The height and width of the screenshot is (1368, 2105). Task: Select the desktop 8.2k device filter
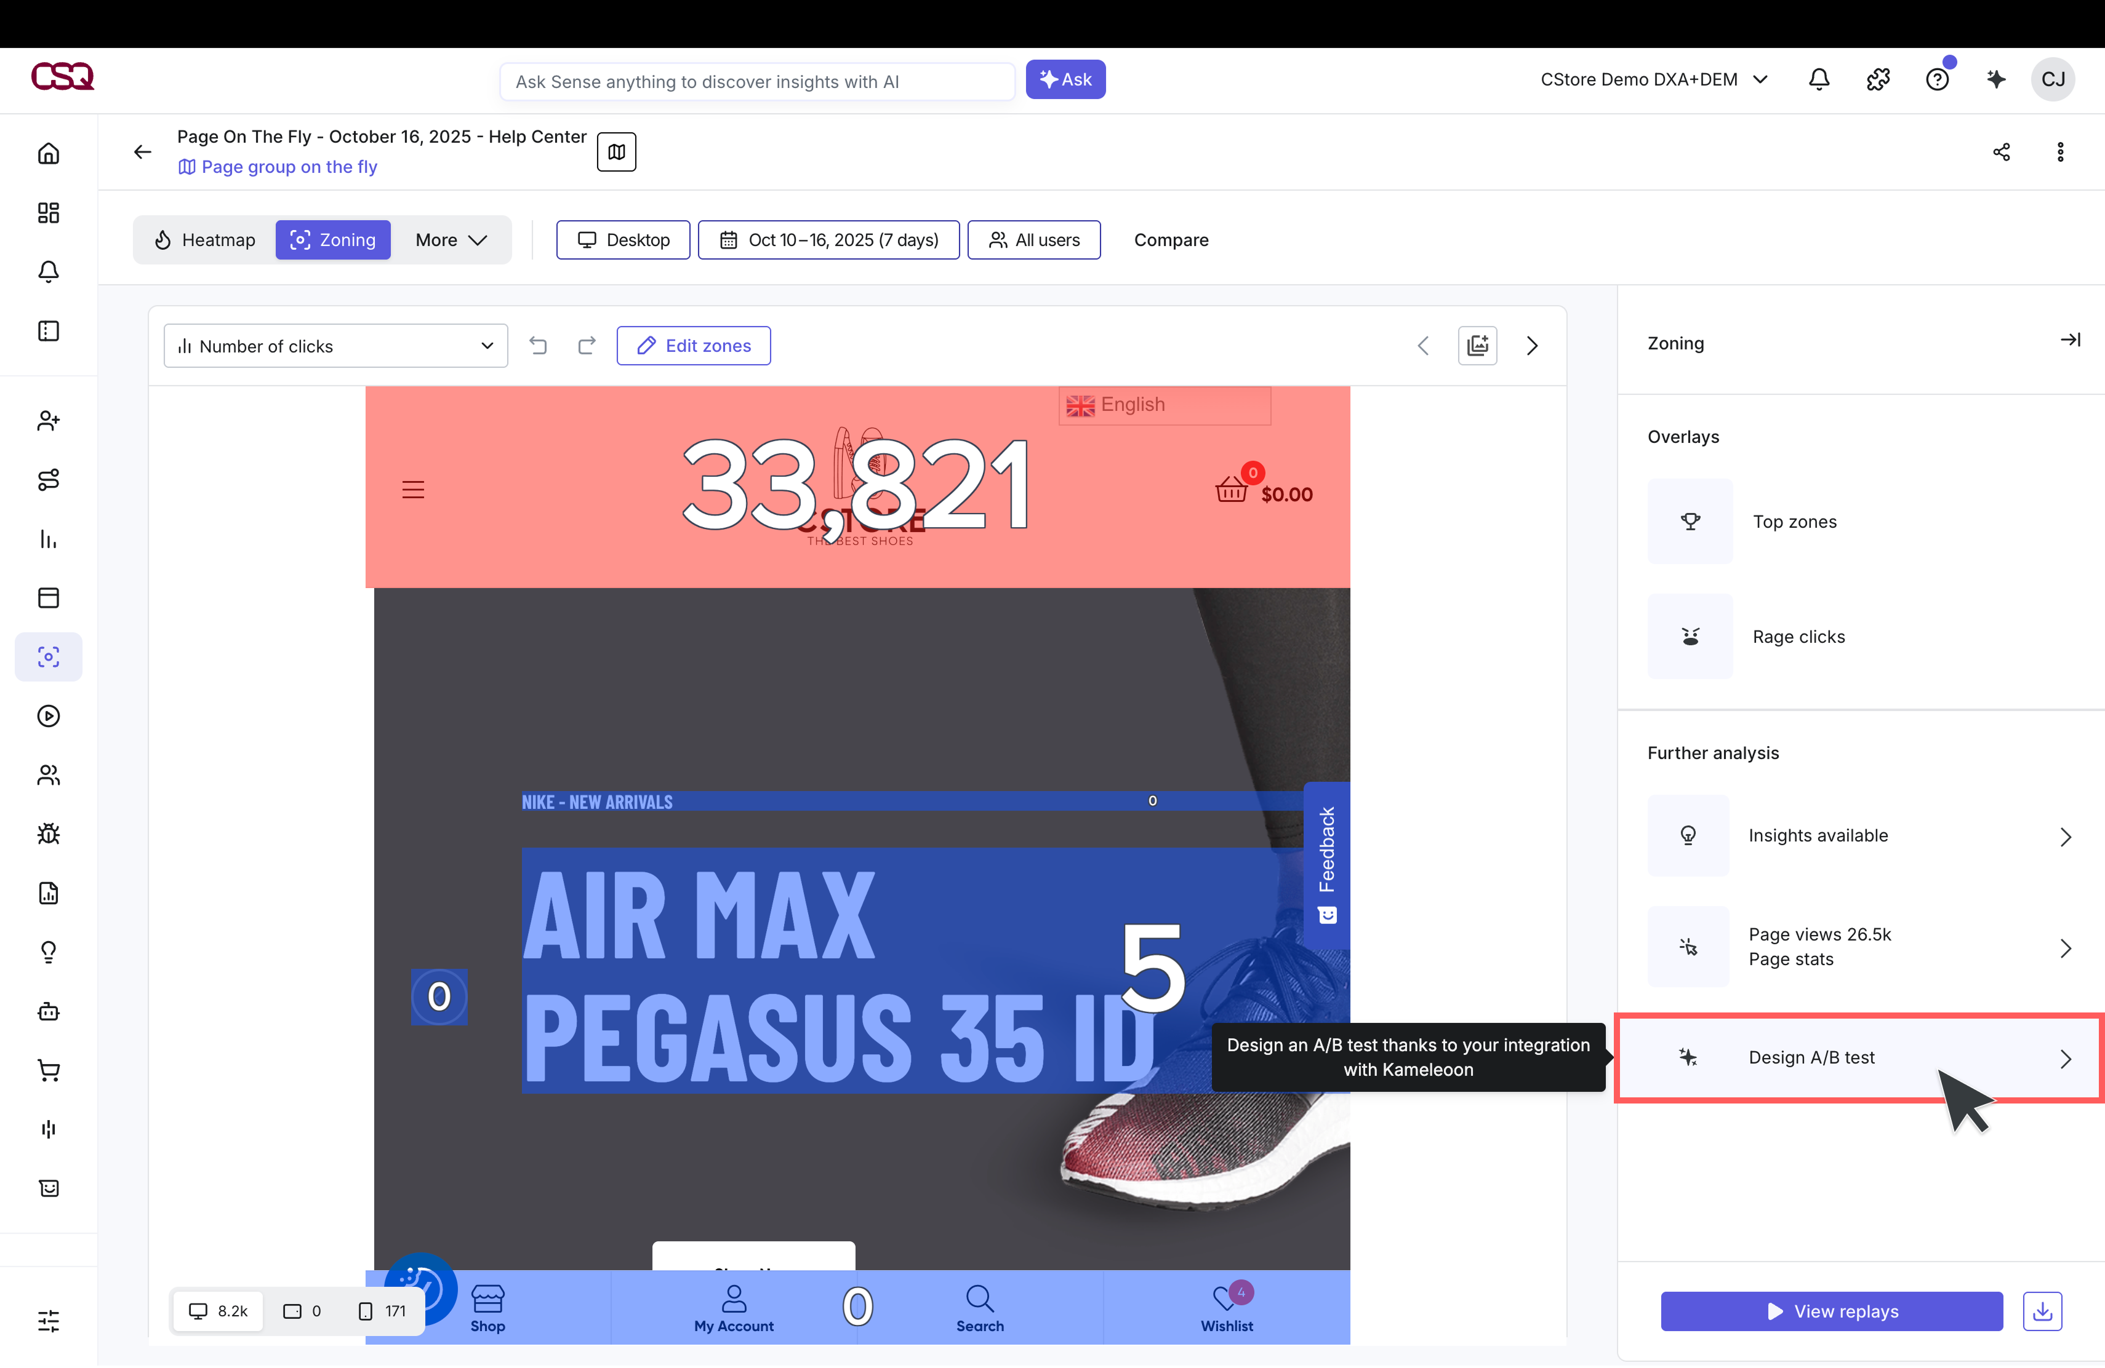(x=219, y=1311)
